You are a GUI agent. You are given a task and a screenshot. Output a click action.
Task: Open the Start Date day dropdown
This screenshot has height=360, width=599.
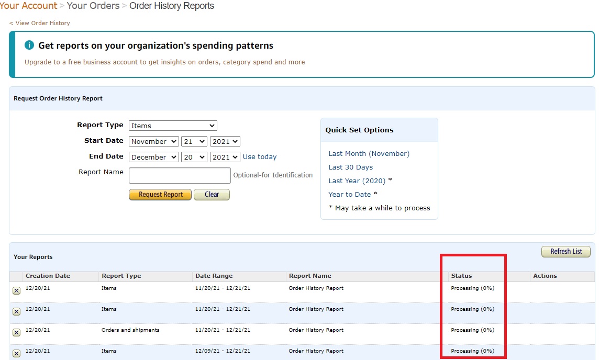[x=194, y=141]
